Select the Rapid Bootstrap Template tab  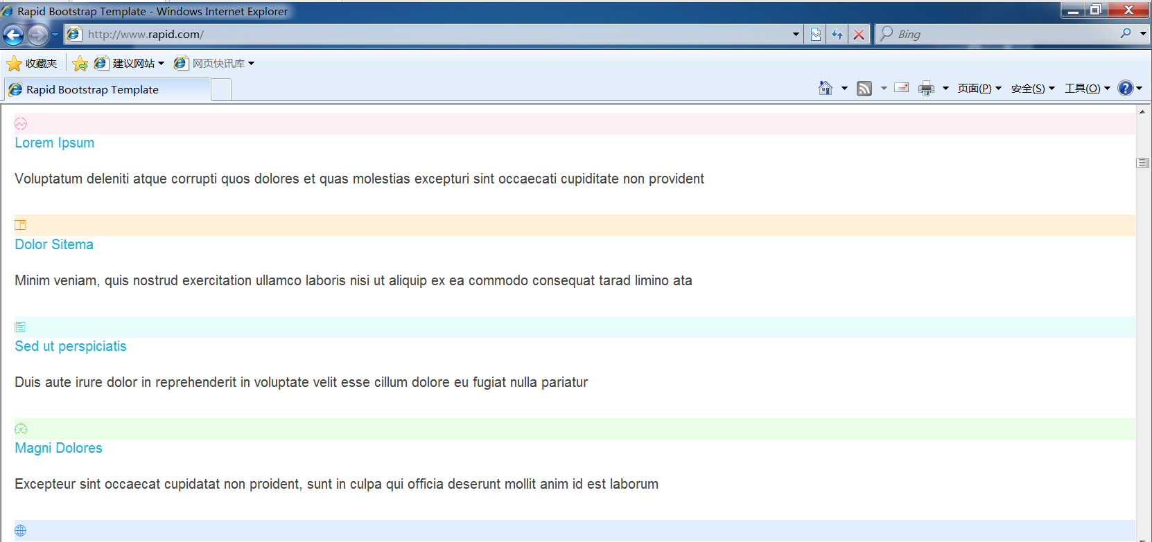click(x=107, y=89)
